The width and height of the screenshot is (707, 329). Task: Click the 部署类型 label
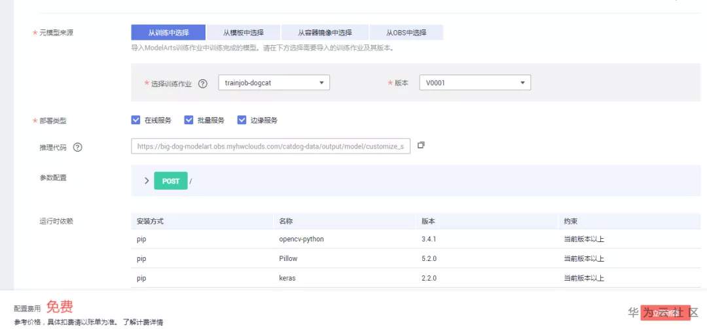53,121
